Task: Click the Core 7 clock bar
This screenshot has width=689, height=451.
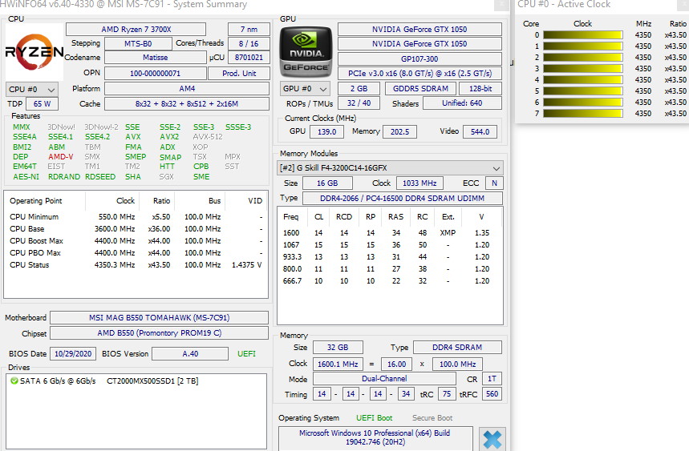Action: click(x=582, y=113)
